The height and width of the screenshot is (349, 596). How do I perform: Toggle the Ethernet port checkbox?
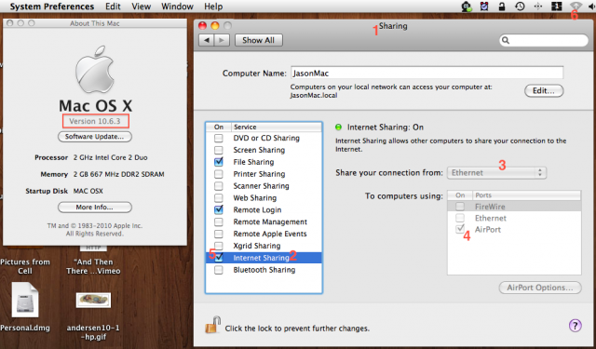(460, 218)
